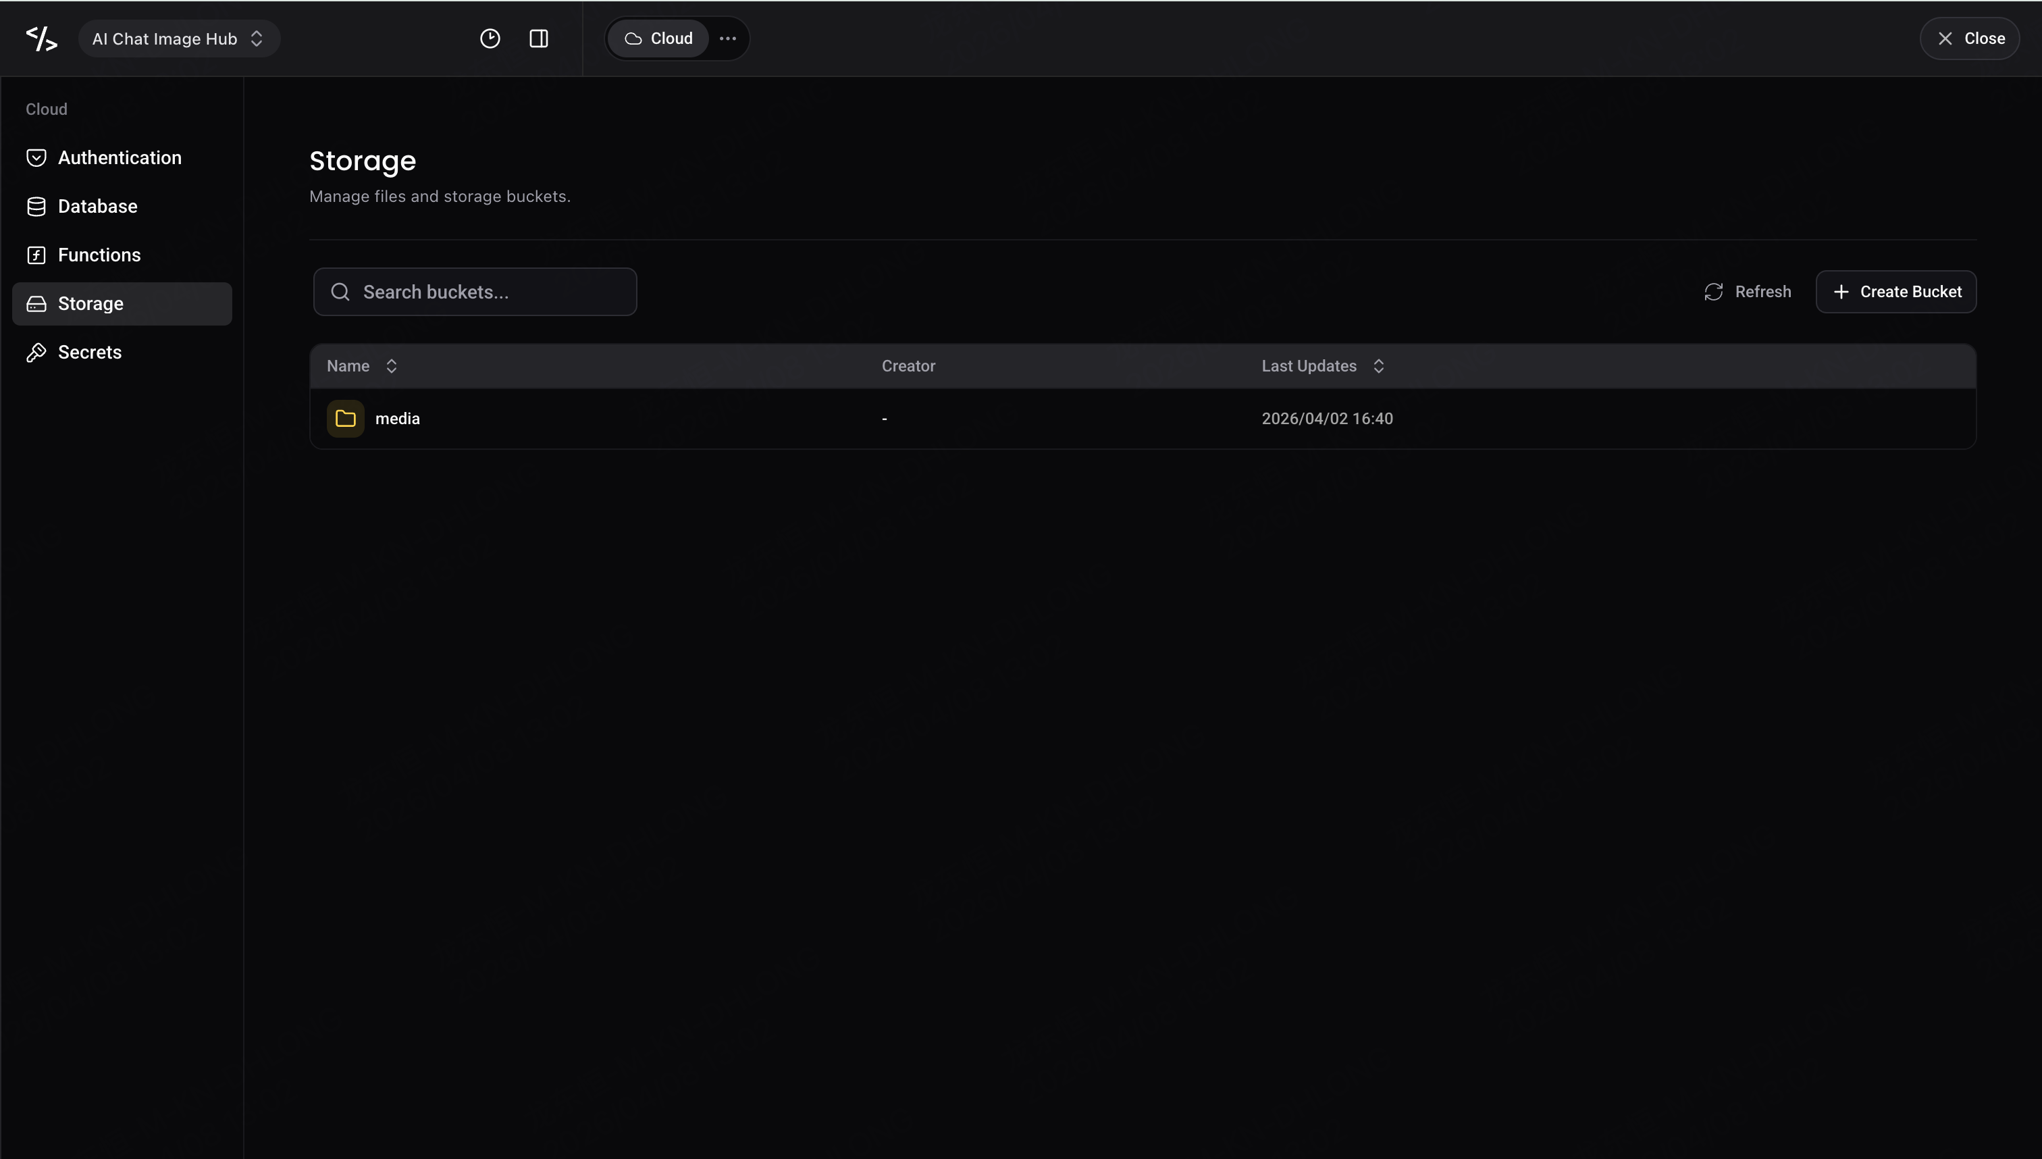
Task: Toggle the side panel layout icon
Action: pyautogui.click(x=539, y=38)
